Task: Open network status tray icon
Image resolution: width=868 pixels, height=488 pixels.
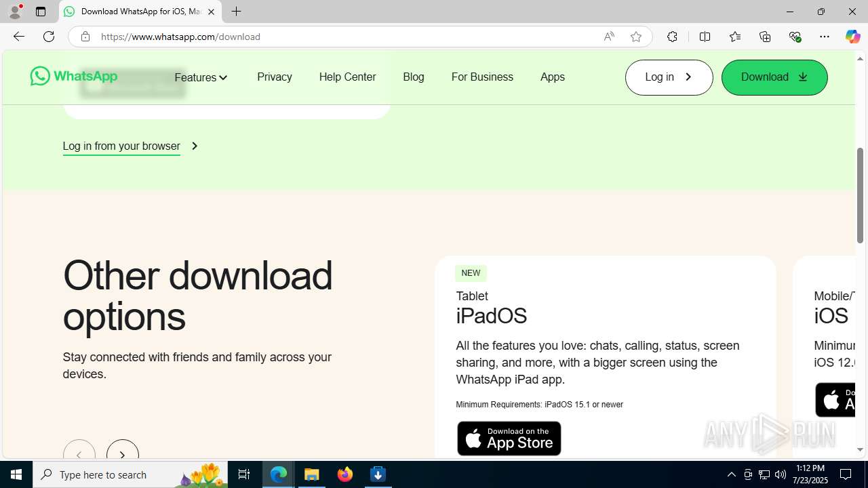Action: point(764,474)
